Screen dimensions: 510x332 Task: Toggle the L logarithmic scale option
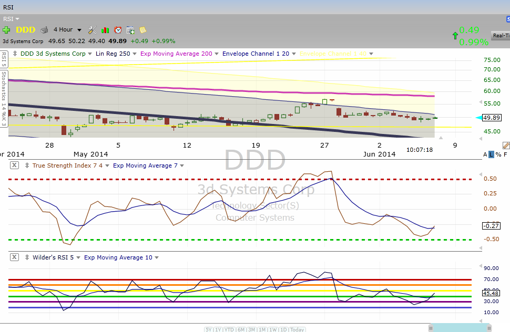click(x=491, y=154)
